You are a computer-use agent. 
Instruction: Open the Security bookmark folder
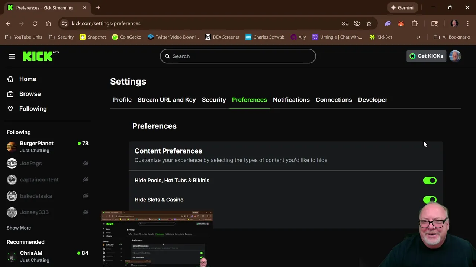pyautogui.click(x=62, y=37)
